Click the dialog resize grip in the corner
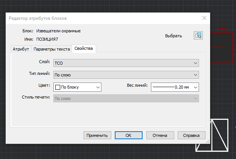This screenshot has height=159, width=236. (x=207, y=142)
